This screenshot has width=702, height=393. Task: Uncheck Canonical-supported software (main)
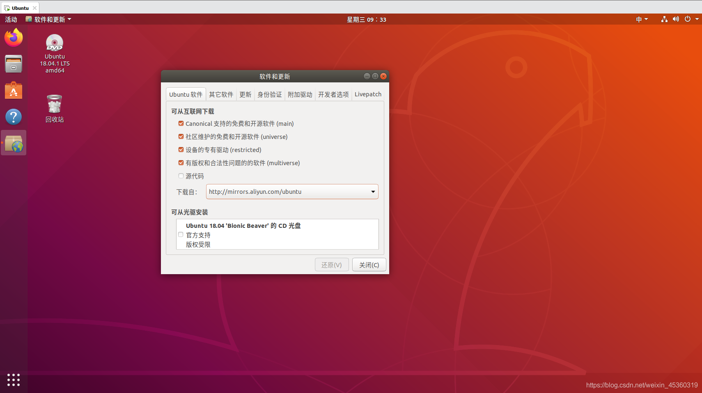[x=181, y=123]
